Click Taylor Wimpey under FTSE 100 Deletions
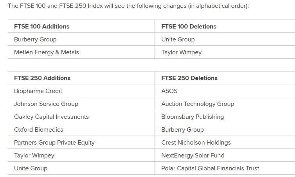The height and width of the screenshot is (177, 295). click(181, 52)
